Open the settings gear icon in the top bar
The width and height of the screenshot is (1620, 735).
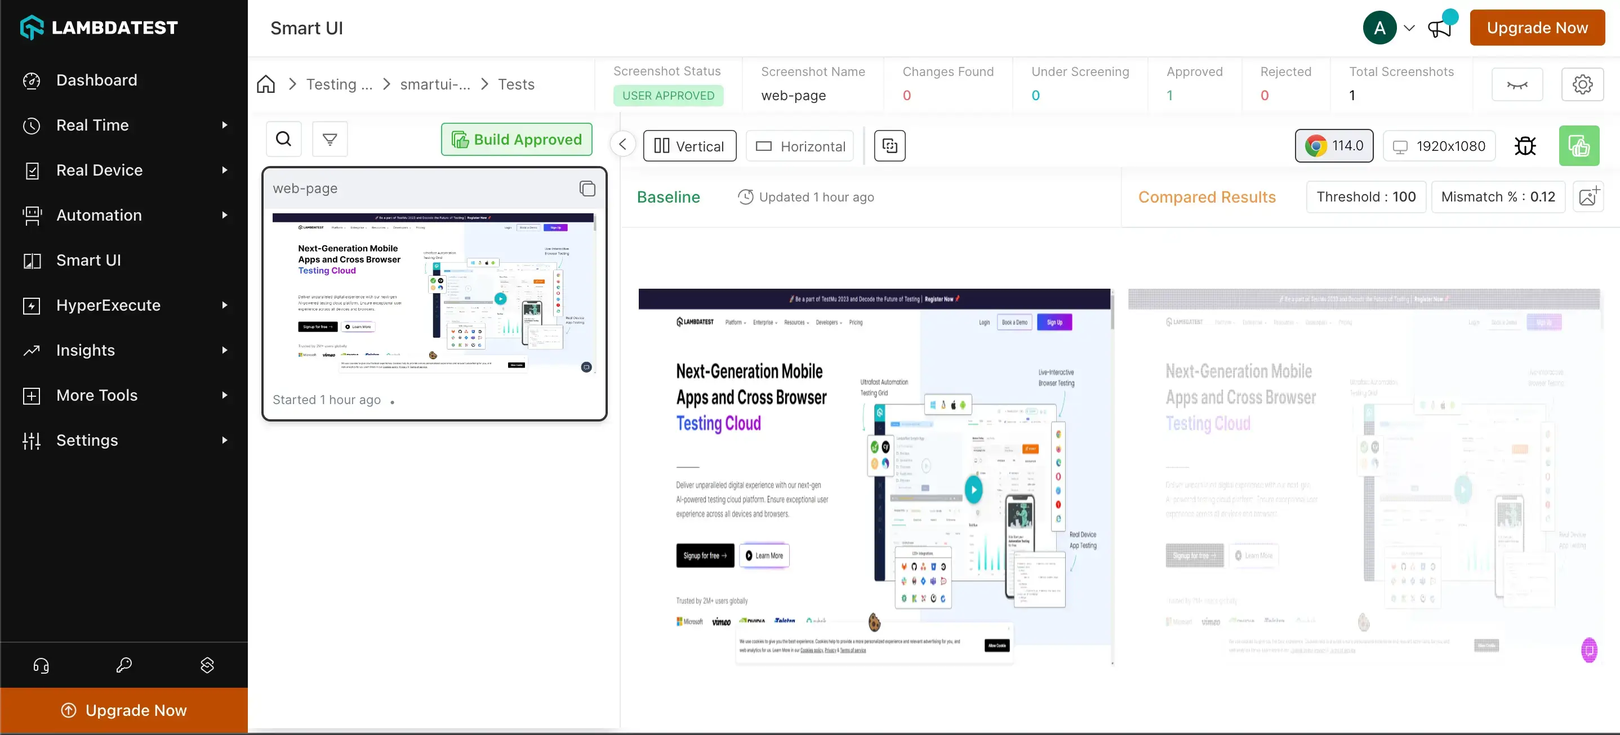1582,84
